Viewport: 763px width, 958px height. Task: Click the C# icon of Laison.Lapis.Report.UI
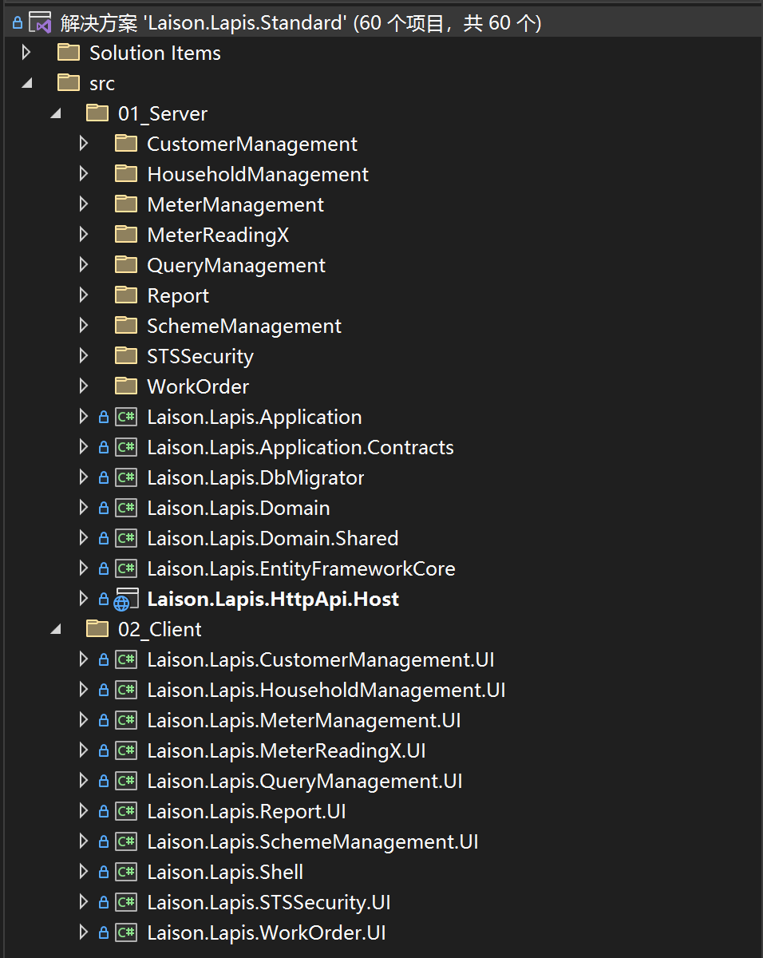click(x=125, y=811)
